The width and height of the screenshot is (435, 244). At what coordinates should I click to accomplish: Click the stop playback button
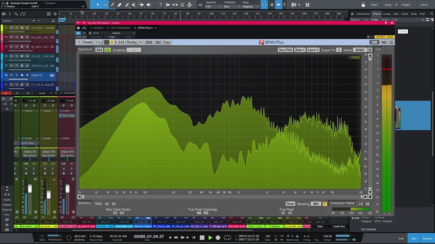202,238
